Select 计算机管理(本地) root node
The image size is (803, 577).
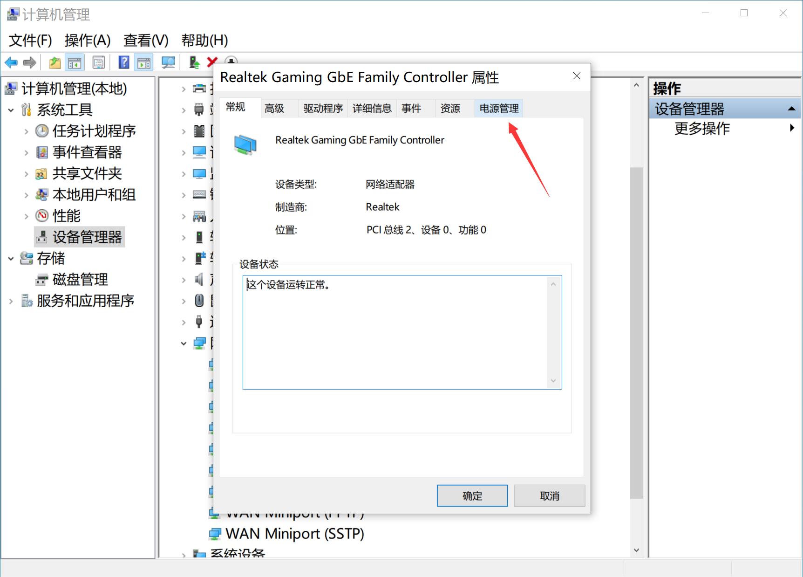tap(75, 89)
